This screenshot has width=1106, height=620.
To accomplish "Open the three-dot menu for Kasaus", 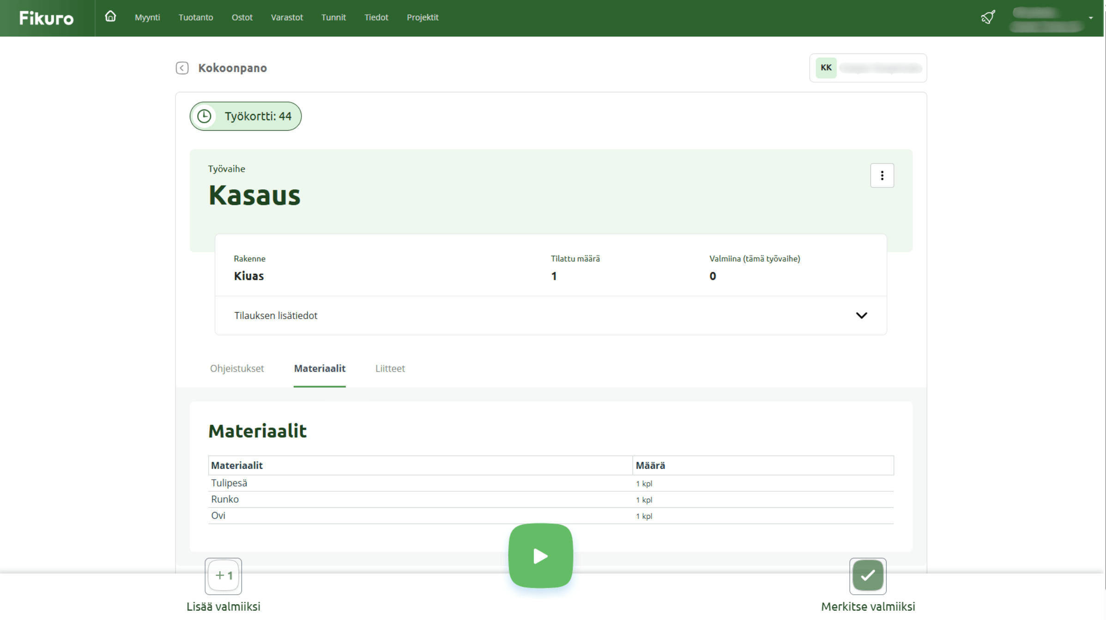I will coord(882,175).
